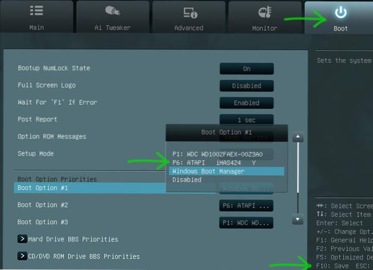
Task: Select Bootup NumLock State label
Action: pos(54,68)
